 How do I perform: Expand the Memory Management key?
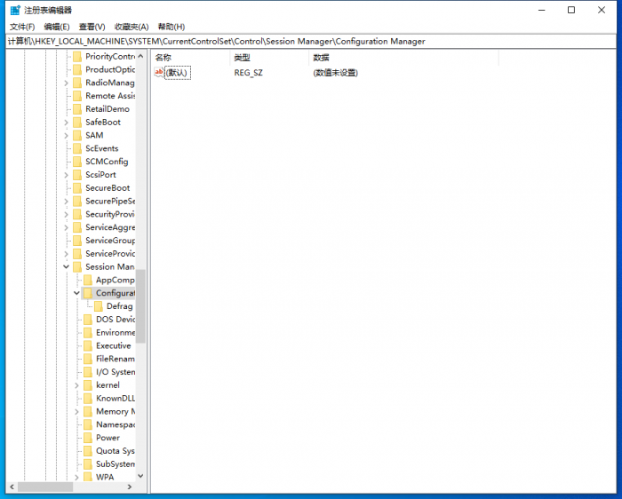click(76, 412)
